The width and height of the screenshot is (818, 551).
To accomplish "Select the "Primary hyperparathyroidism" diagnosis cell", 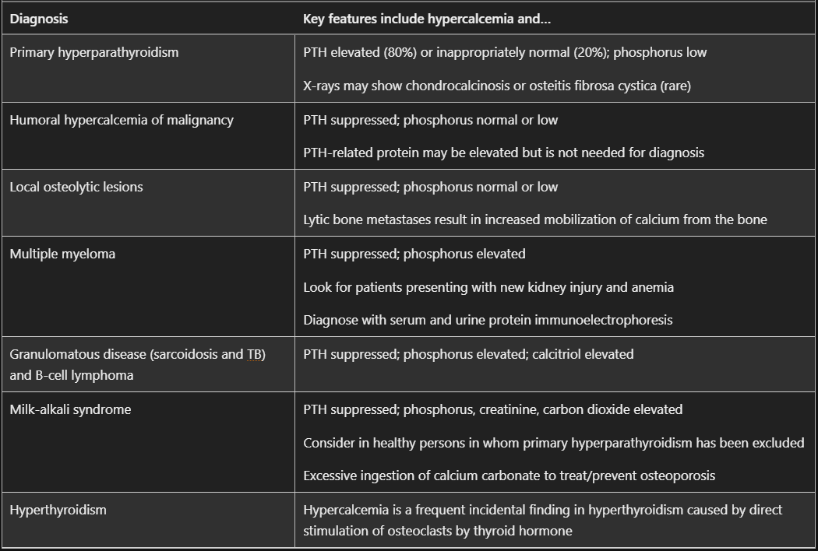I will (94, 53).
